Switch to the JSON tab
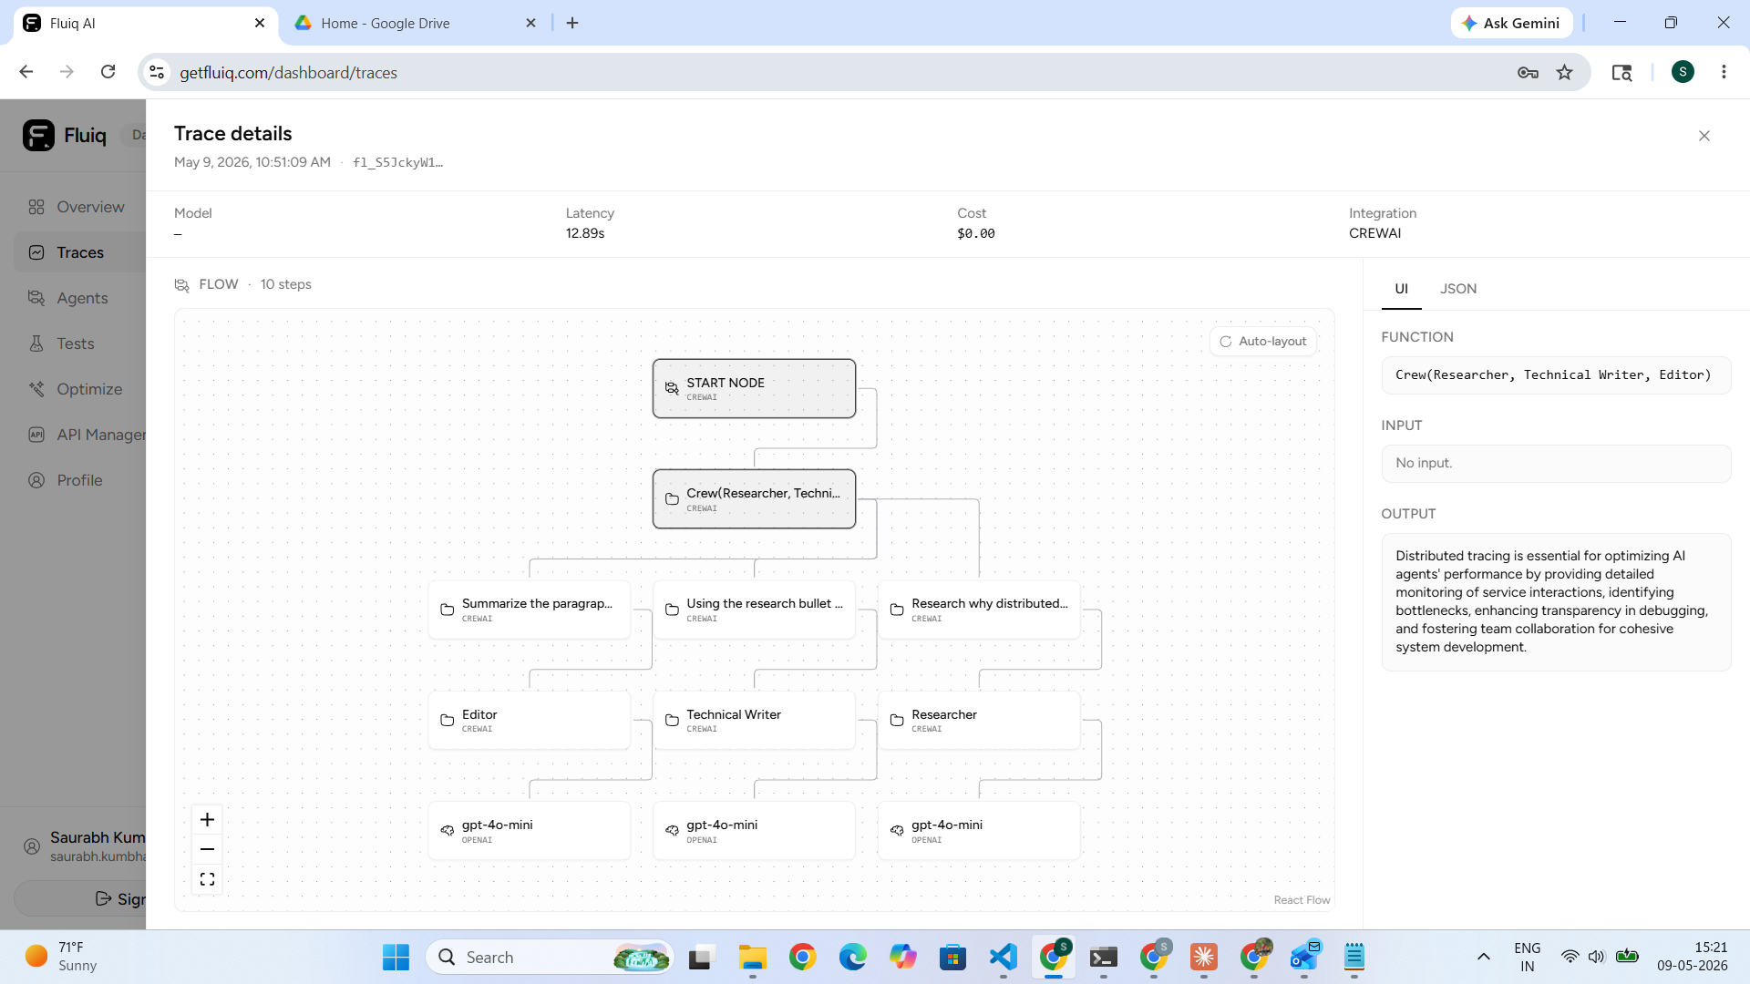The height and width of the screenshot is (984, 1750). (x=1457, y=289)
